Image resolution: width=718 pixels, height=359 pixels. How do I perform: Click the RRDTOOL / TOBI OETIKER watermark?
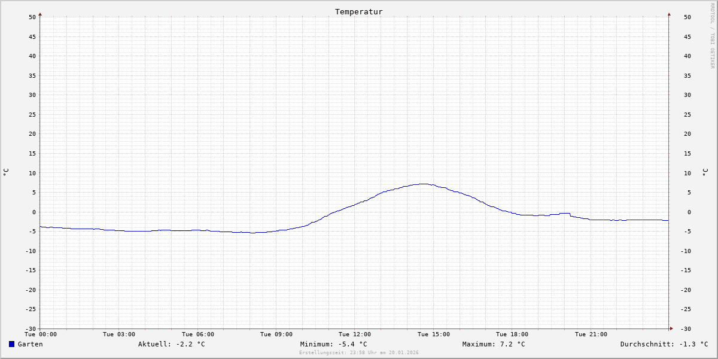click(x=712, y=36)
